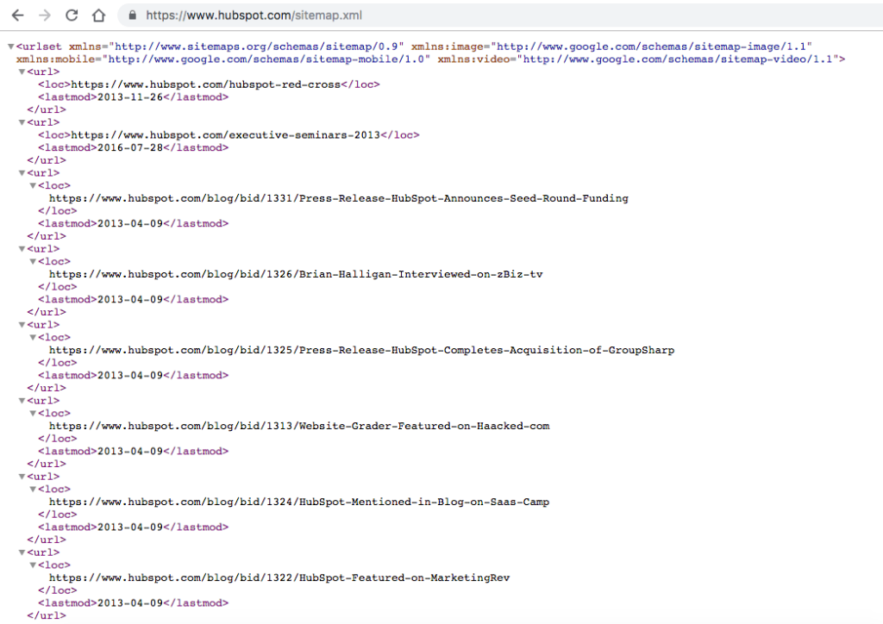Collapse the loc node for the MarketingRev entry

click(x=33, y=565)
